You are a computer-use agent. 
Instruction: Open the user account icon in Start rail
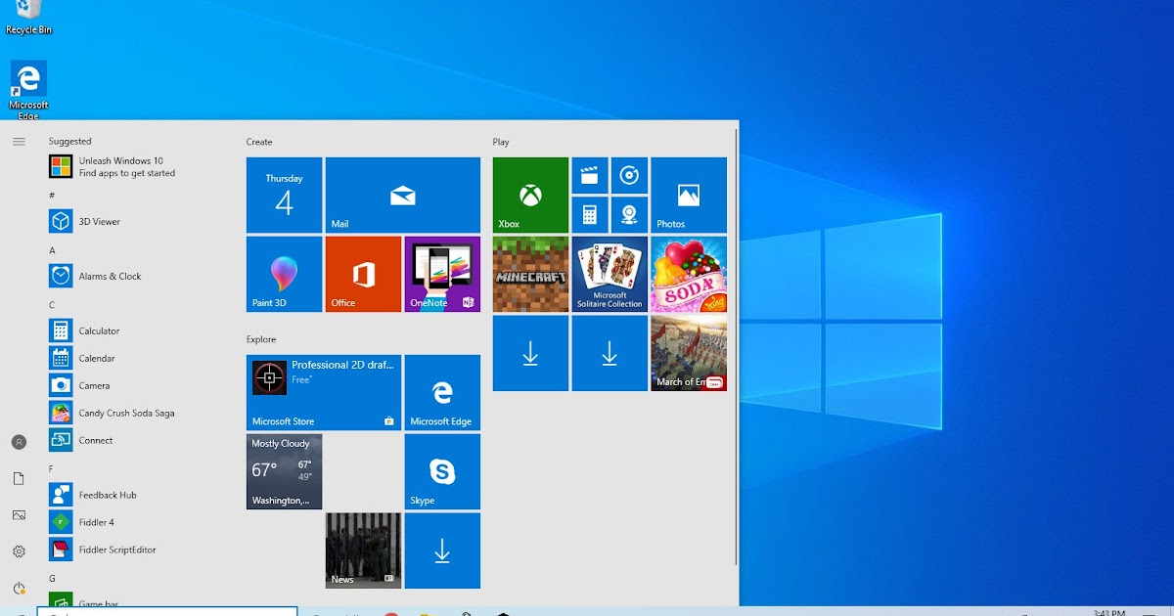(x=19, y=442)
